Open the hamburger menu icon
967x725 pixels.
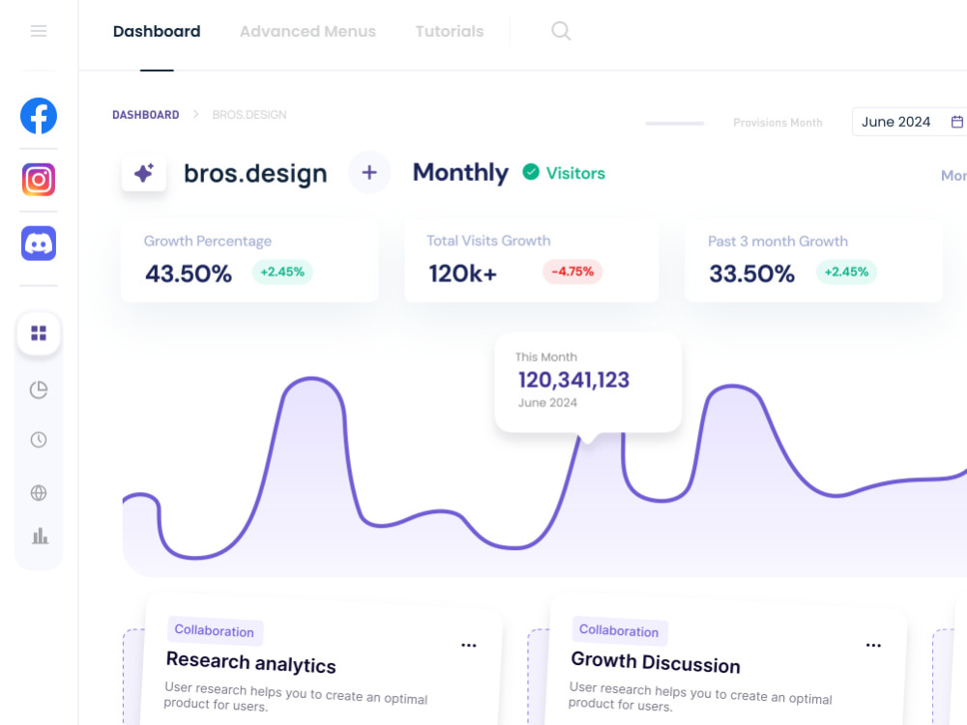point(39,31)
